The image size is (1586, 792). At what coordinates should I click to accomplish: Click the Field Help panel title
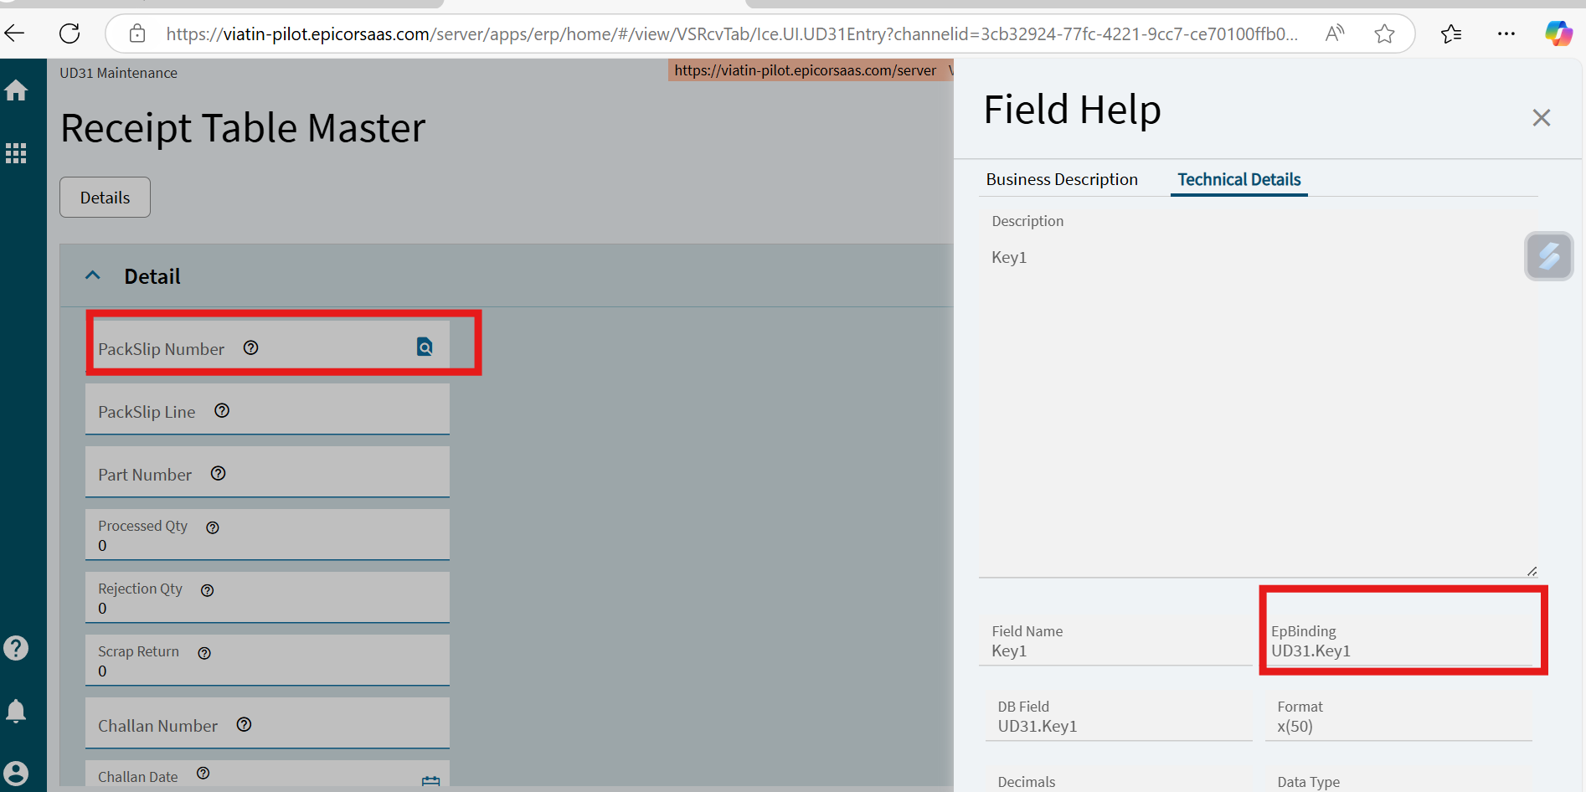[1072, 110]
